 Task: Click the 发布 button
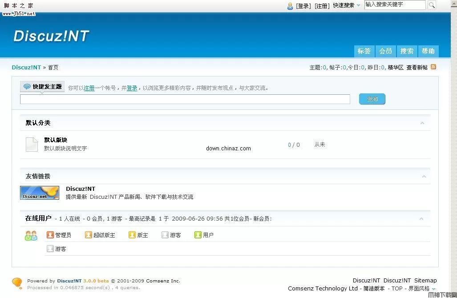[x=372, y=99]
